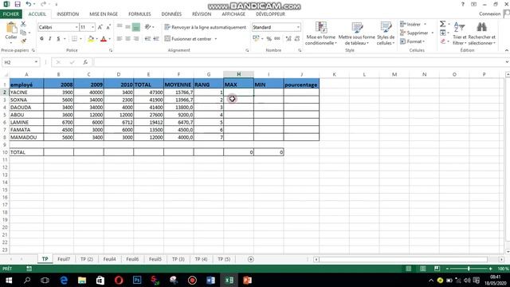Viewport: 510px width, 287px height.
Task: Open the Calibri font name dropdown
Action: click(x=76, y=27)
